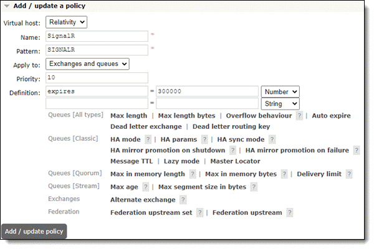The image size is (374, 249).
Task: Click help icon next to Delivery limit
Action: click(350, 174)
